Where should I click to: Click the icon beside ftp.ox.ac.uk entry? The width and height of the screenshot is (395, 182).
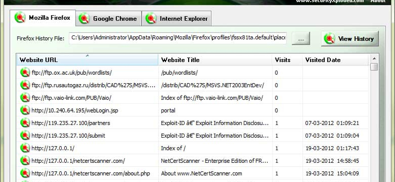coord(25,72)
